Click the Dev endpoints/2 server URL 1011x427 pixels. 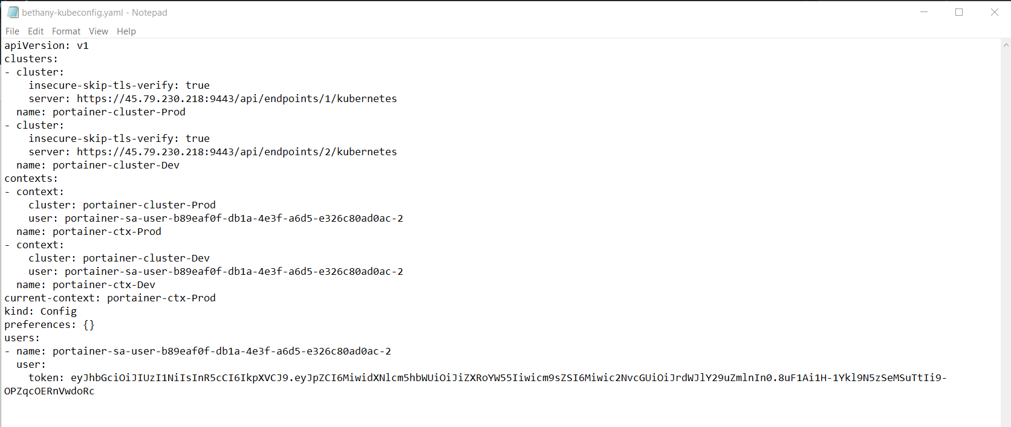[x=237, y=152]
